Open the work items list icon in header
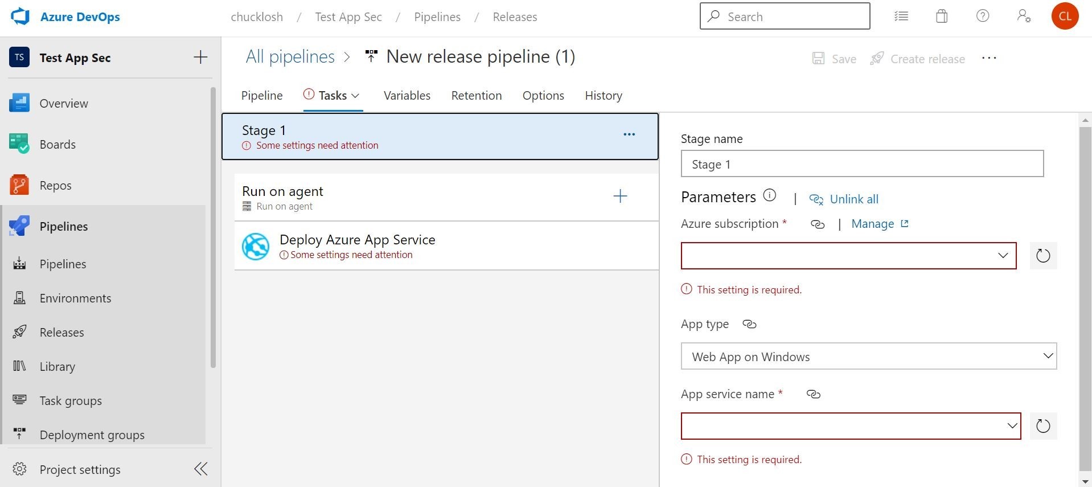This screenshot has height=487, width=1092. pyautogui.click(x=901, y=16)
